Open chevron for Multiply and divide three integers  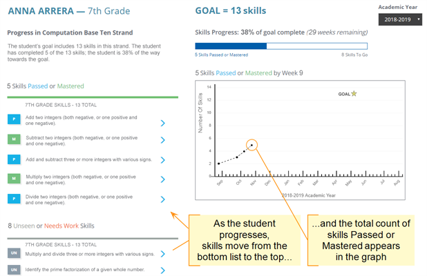click(162, 254)
